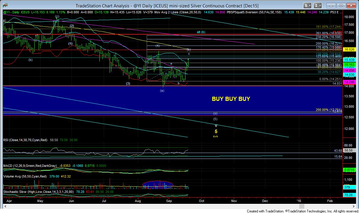This screenshot has width=359, height=213.
Task: Open the I interval link dropdown
Action: click(319, 6)
